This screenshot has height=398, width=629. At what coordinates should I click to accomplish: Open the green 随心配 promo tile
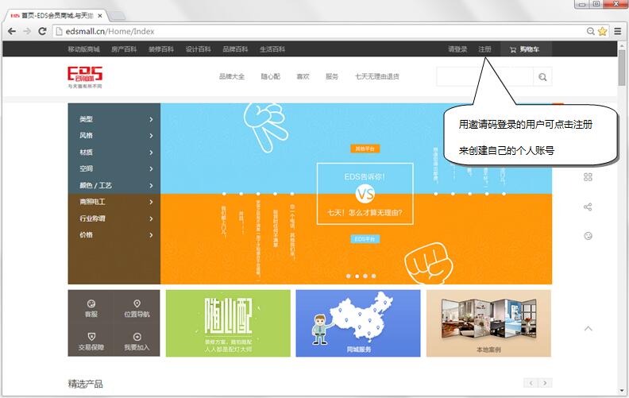228,323
